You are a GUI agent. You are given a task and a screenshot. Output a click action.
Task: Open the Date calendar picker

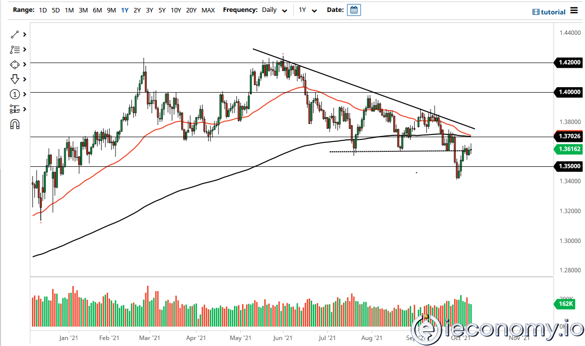coord(353,9)
